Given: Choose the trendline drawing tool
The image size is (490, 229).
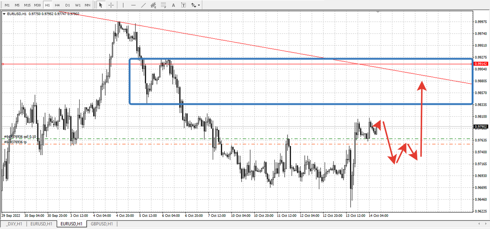Looking at the screenshot, I should [x=143, y=5].
